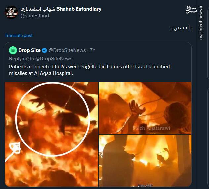Click the blue verified badge next to Drop Site

tap(45, 50)
